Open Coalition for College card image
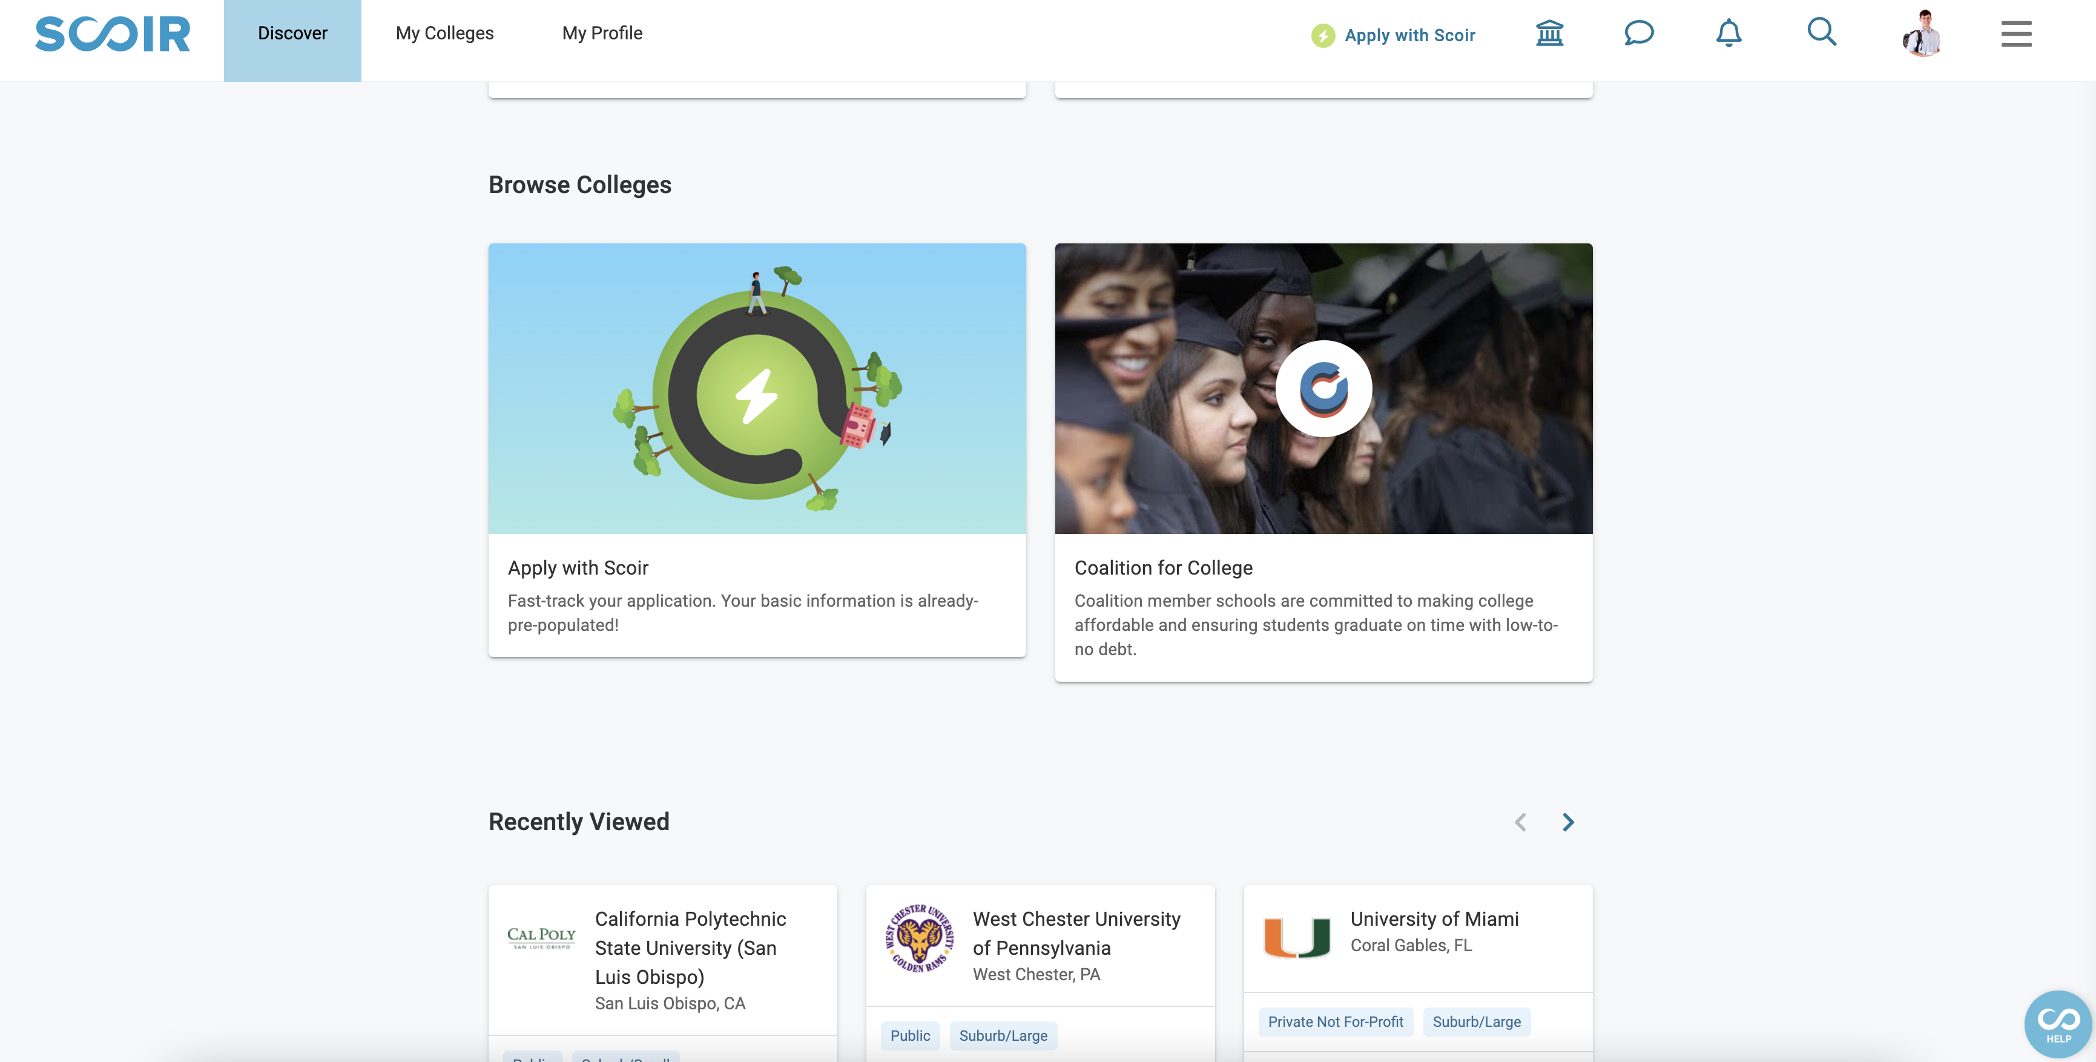The width and height of the screenshot is (2096, 1062). click(1324, 388)
